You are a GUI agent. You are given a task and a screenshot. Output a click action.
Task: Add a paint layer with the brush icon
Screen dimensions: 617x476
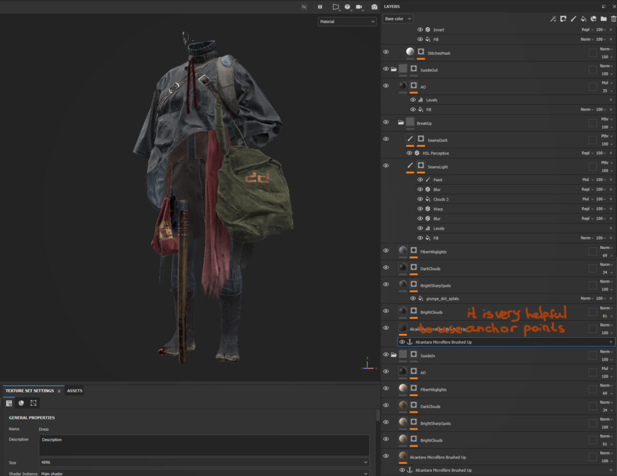(573, 19)
